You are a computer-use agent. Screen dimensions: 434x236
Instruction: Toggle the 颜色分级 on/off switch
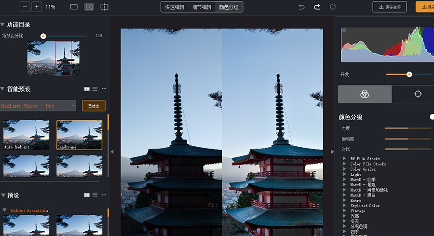click(432, 117)
